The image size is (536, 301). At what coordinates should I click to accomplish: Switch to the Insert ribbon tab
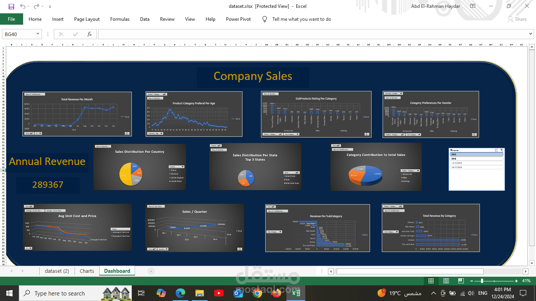58,19
